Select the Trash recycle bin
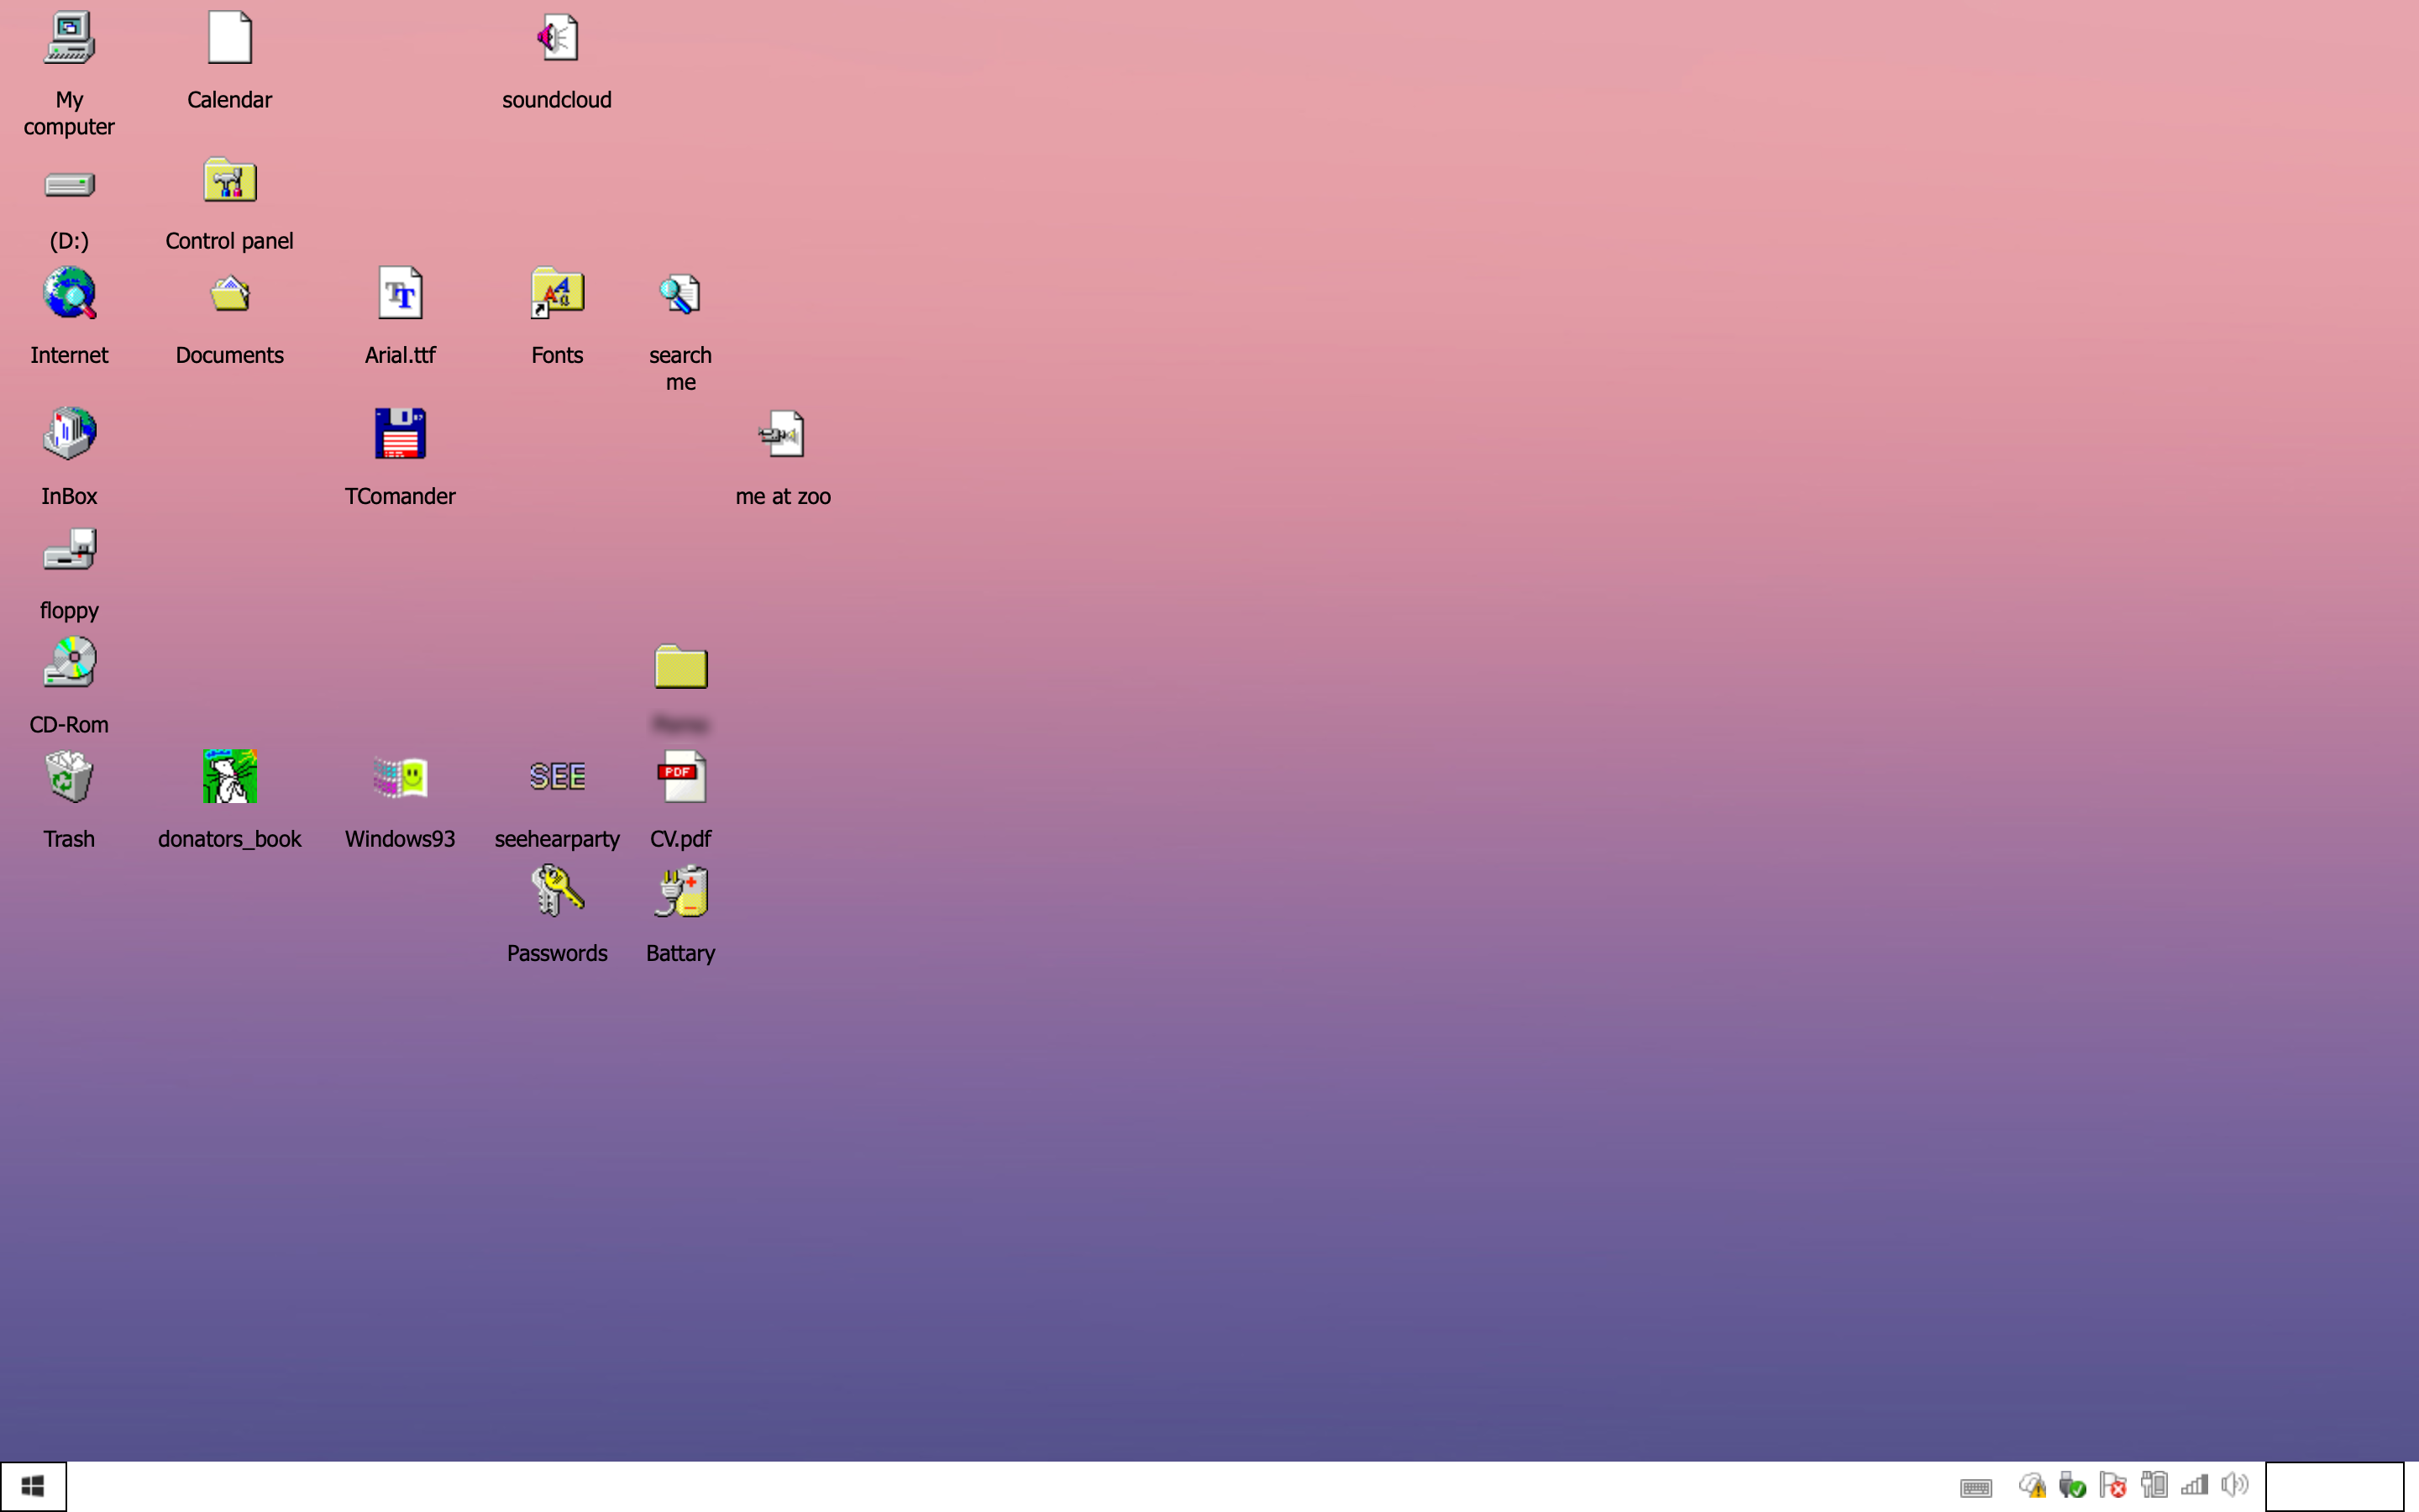Viewport: 2419px width, 1512px height. point(69,777)
